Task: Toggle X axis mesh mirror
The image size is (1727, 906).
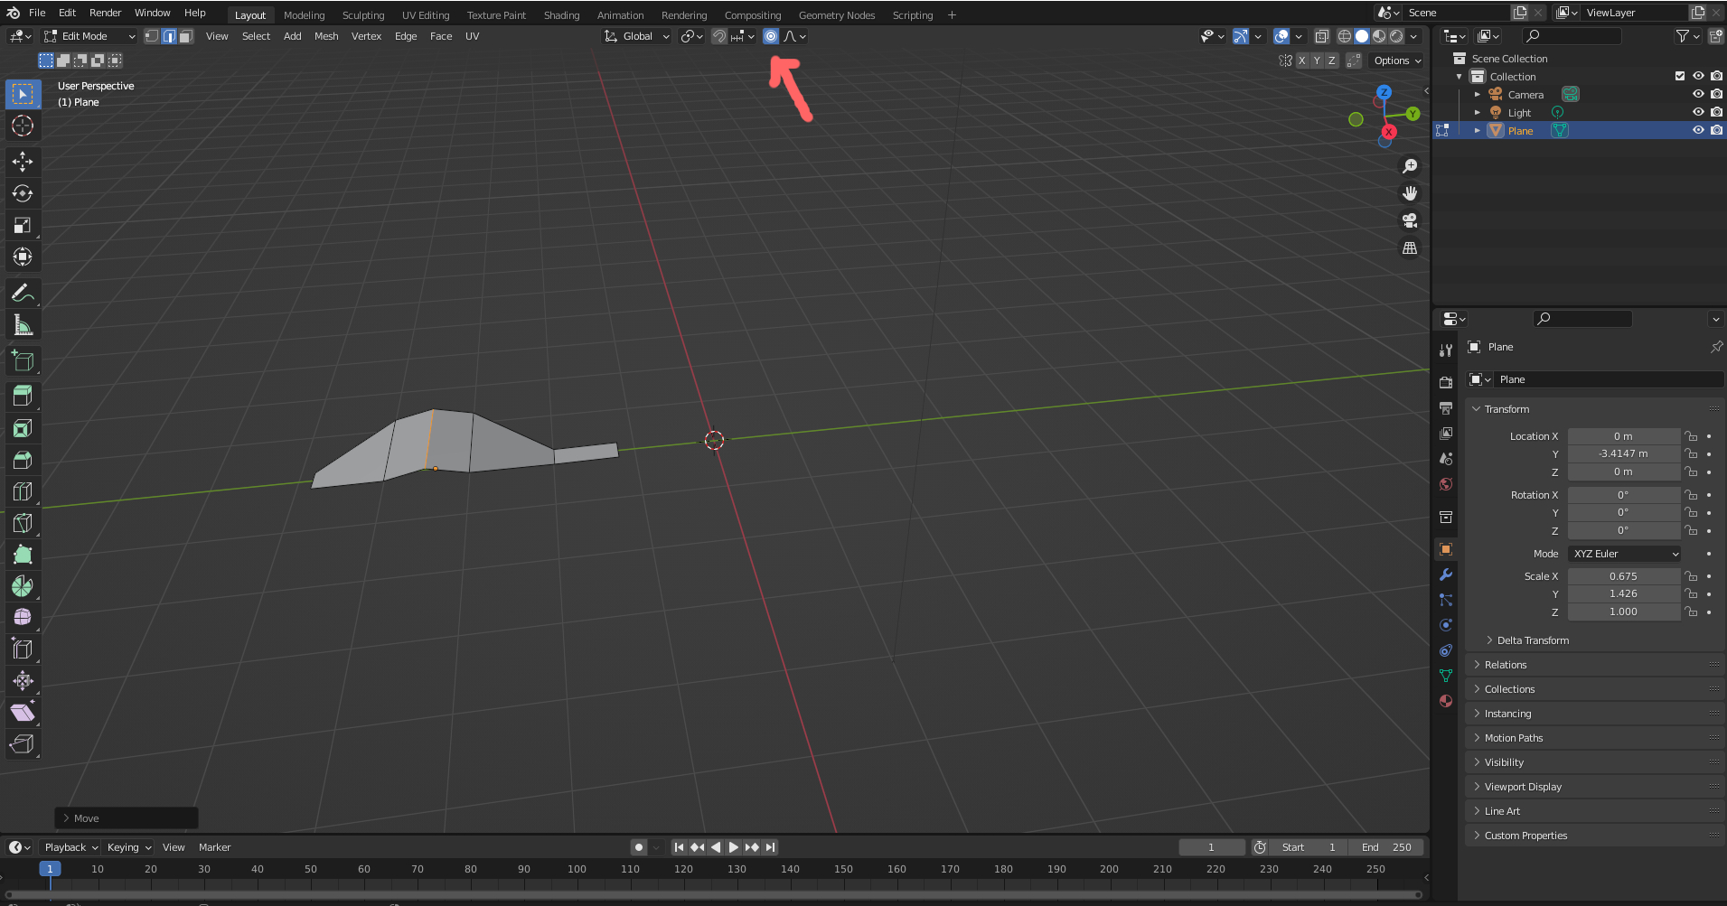Action: pyautogui.click(x=1301, y=61)
